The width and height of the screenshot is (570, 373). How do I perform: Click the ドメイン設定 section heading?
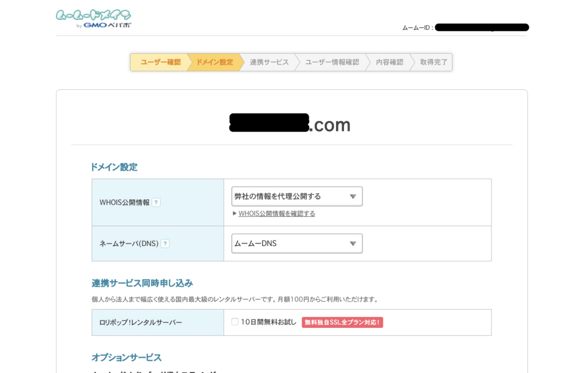[x=114, y=167]
